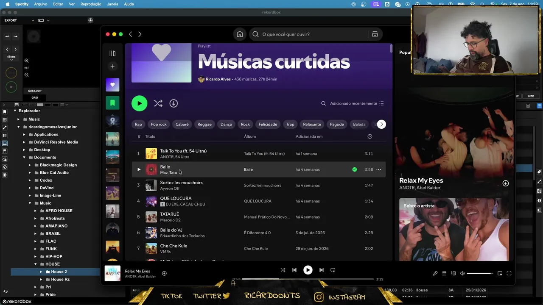Screen dimensions: 543x305
Task: Open the Adicionado recentemente sort dropdown
Action: 357,103
